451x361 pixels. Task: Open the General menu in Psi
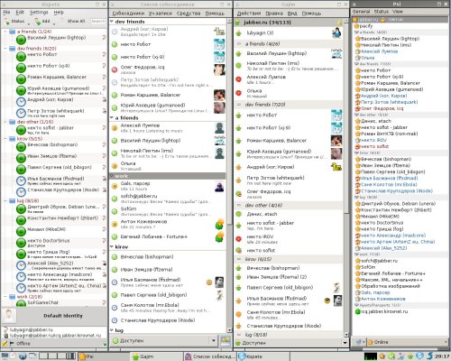click(x=361, y=12)
